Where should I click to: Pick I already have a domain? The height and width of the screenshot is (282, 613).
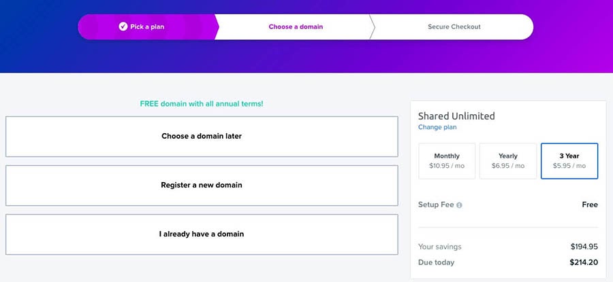(202, 234)
